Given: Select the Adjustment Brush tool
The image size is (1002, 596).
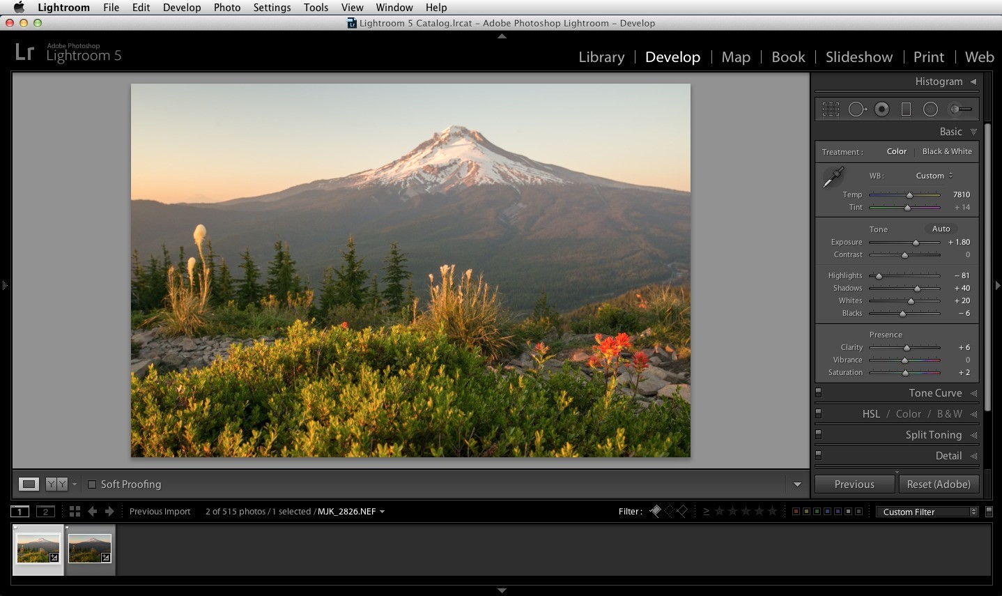Looking at the screenshot, I should pos(960,109).
